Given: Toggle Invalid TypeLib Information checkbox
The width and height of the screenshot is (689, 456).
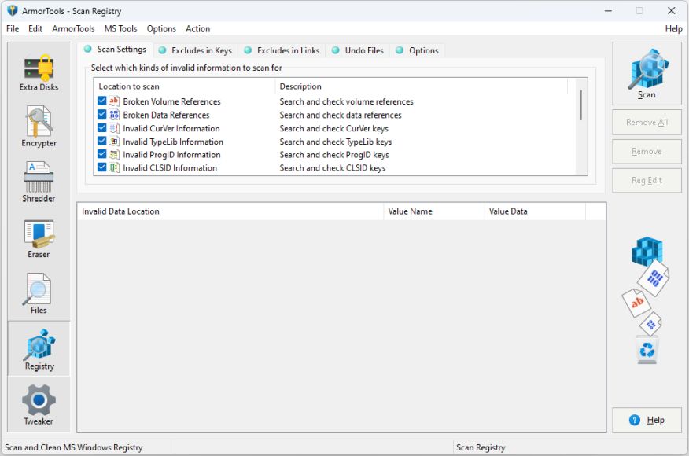Looking at the screenshot, I should click(102, 142).
